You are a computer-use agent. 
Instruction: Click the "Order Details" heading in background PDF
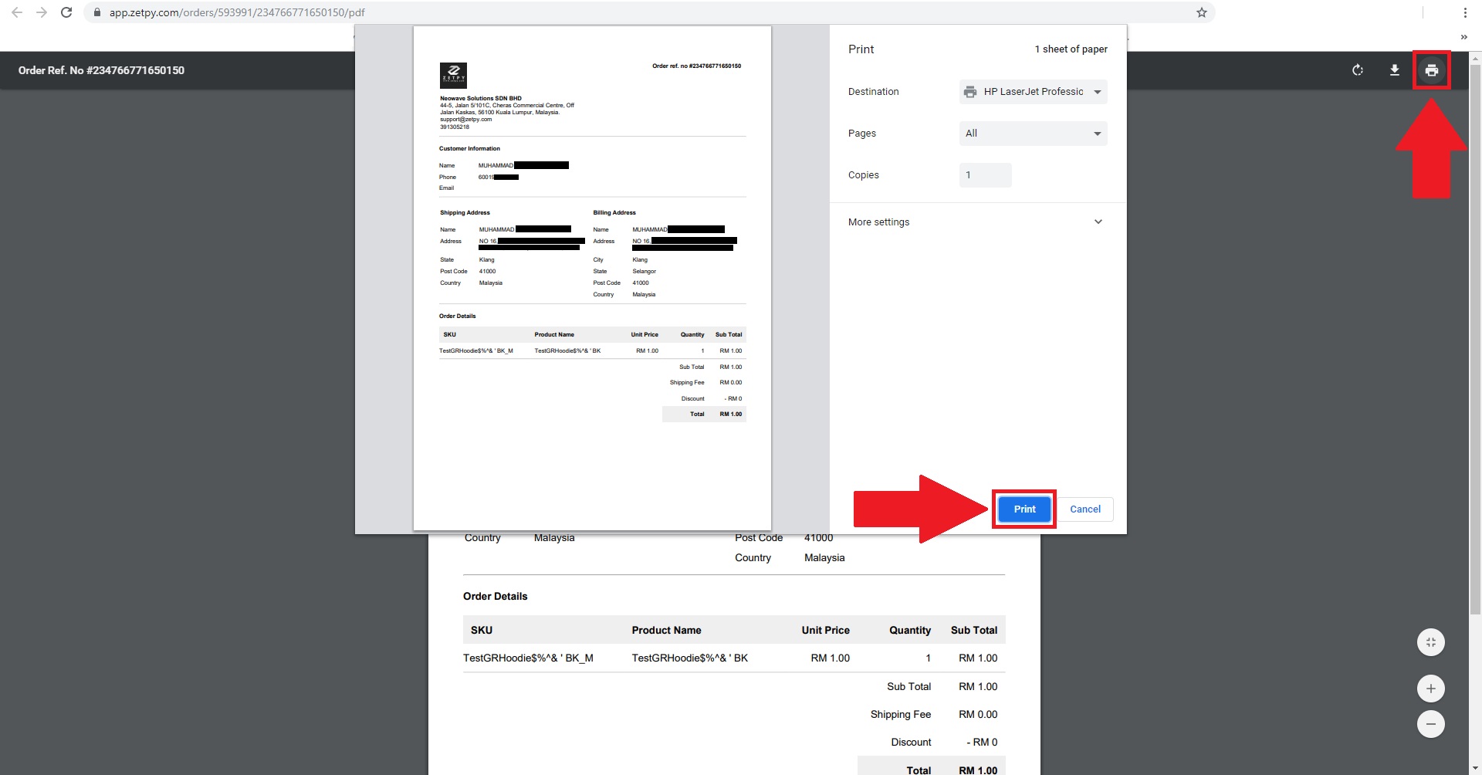(496, 597)
